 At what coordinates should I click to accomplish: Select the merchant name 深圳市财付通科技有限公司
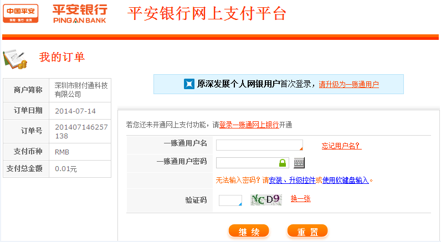point(81,90)
